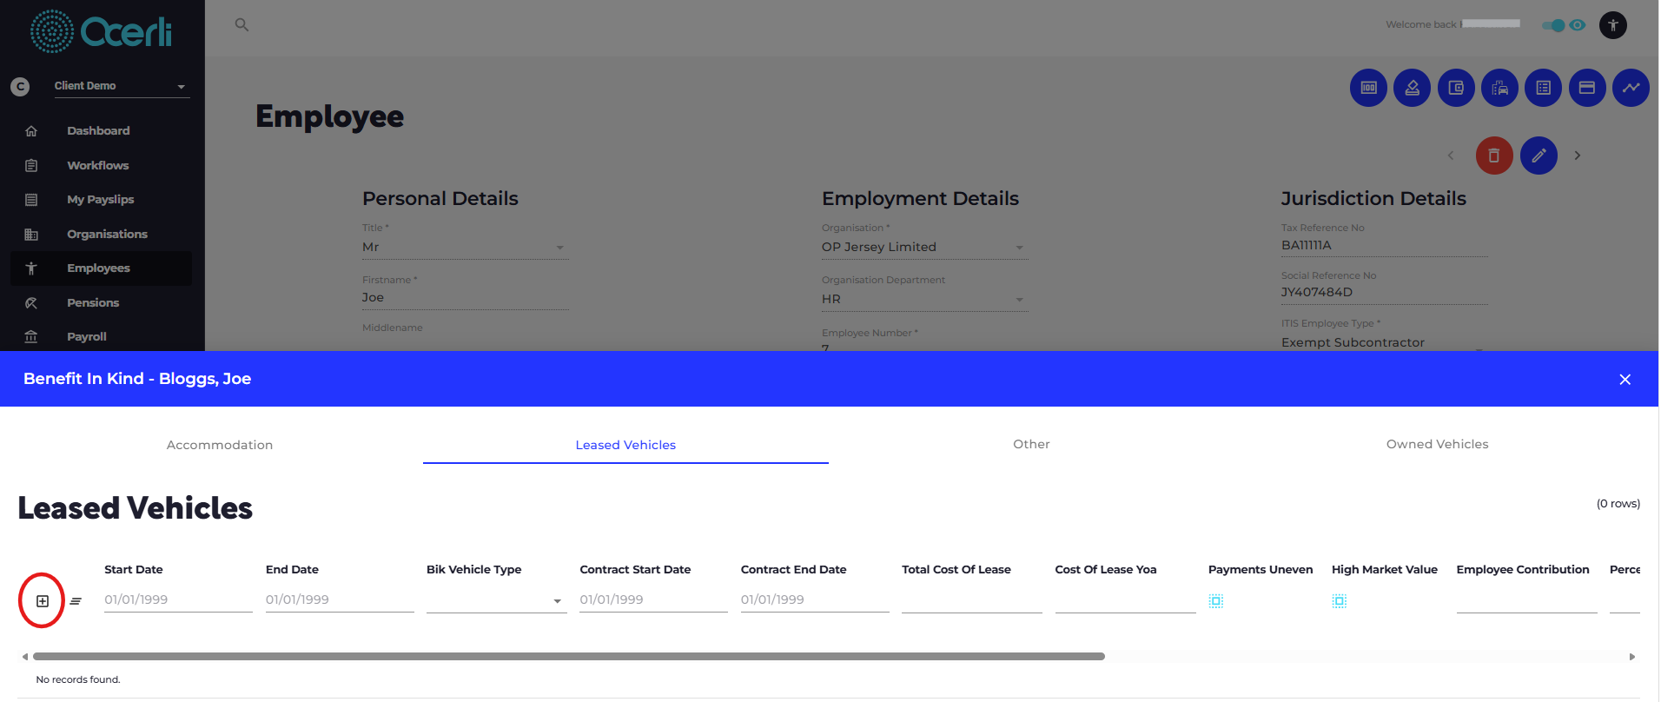The width and height of the screenshot is (1661, 702).
Task: Open the Organisation Department dropdown HR
Action: [924, 299]
